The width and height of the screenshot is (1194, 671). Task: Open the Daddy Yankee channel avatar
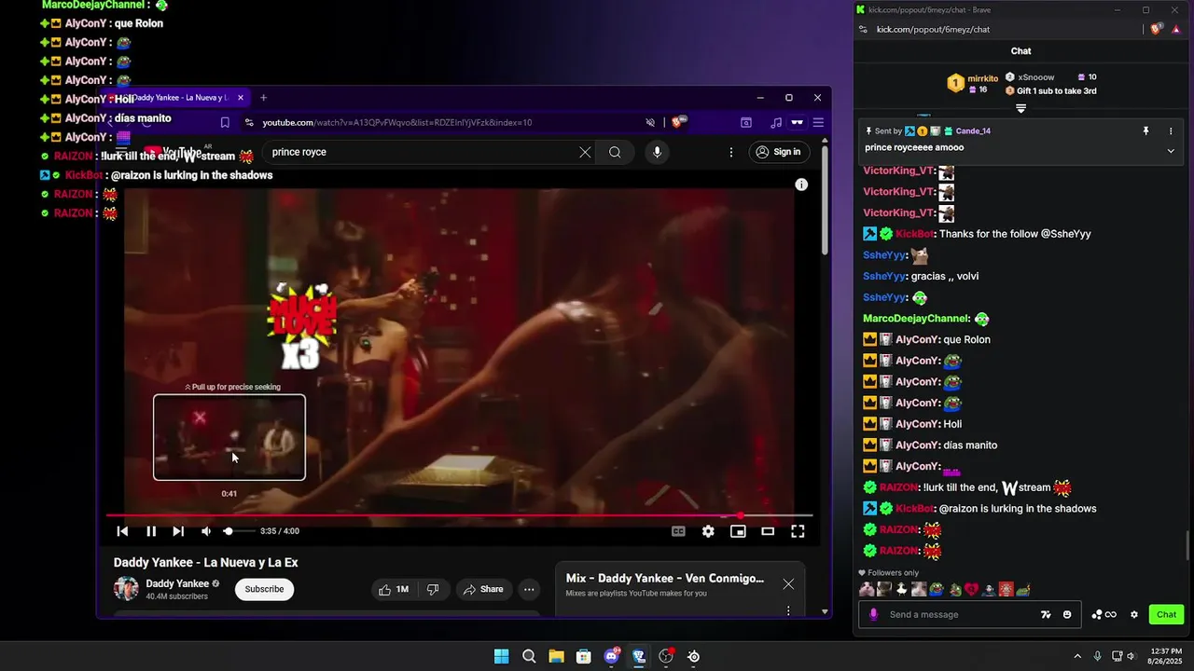click(x=126, y=589)
